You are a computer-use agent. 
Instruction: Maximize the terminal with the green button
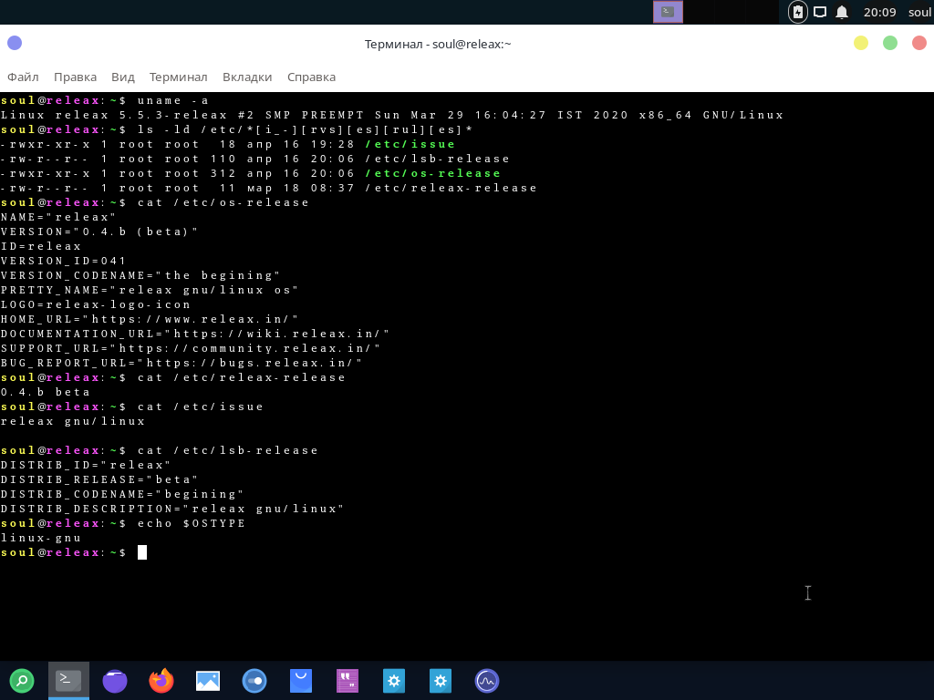coord(890,43)
